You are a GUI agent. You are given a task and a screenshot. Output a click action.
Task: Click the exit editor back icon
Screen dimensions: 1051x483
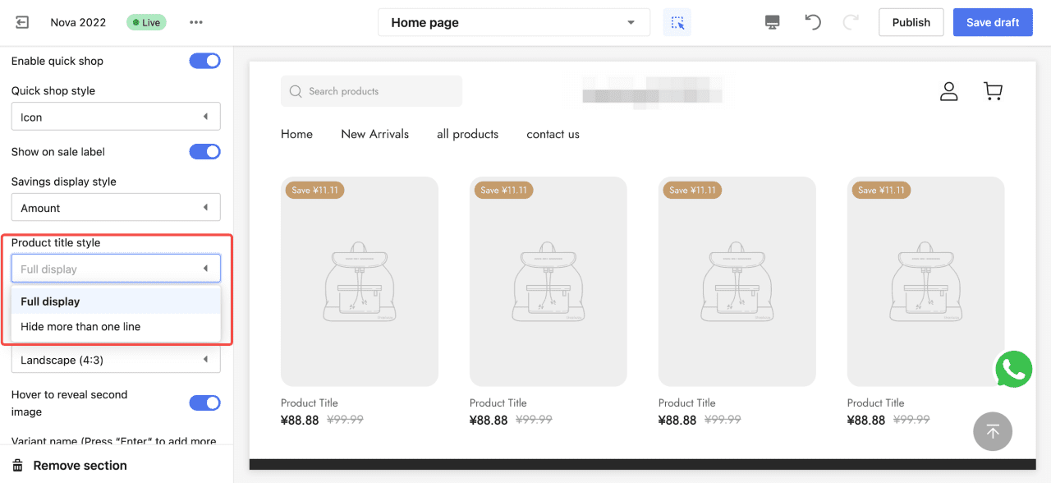(22, 22)
